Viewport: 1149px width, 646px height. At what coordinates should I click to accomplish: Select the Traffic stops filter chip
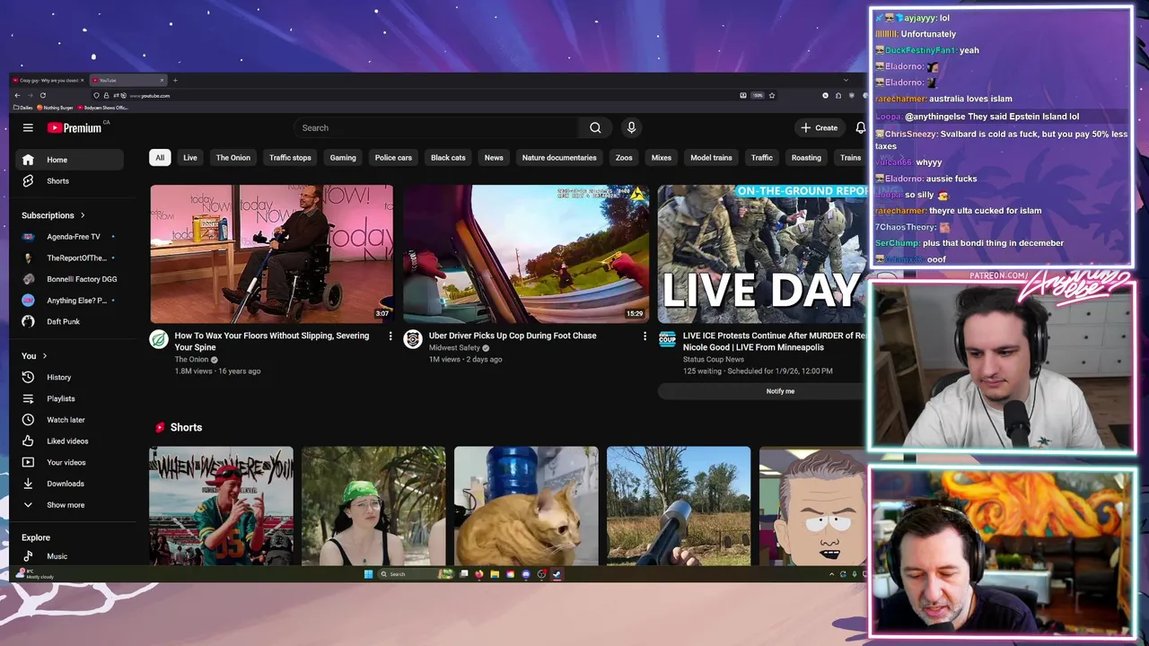point(290,158)
